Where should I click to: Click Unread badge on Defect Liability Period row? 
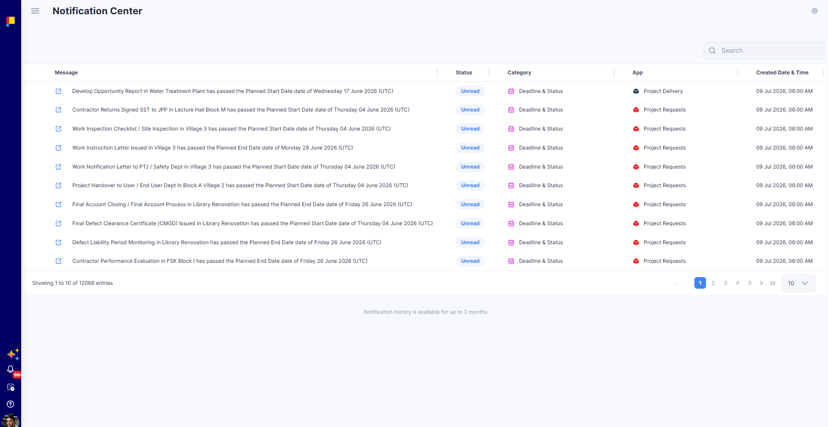pyautogui.click(x=470, y=242)
